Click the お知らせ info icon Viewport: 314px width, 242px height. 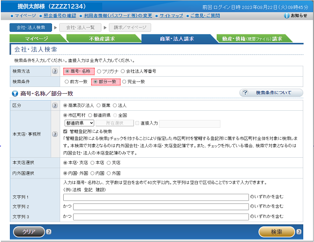287,16
